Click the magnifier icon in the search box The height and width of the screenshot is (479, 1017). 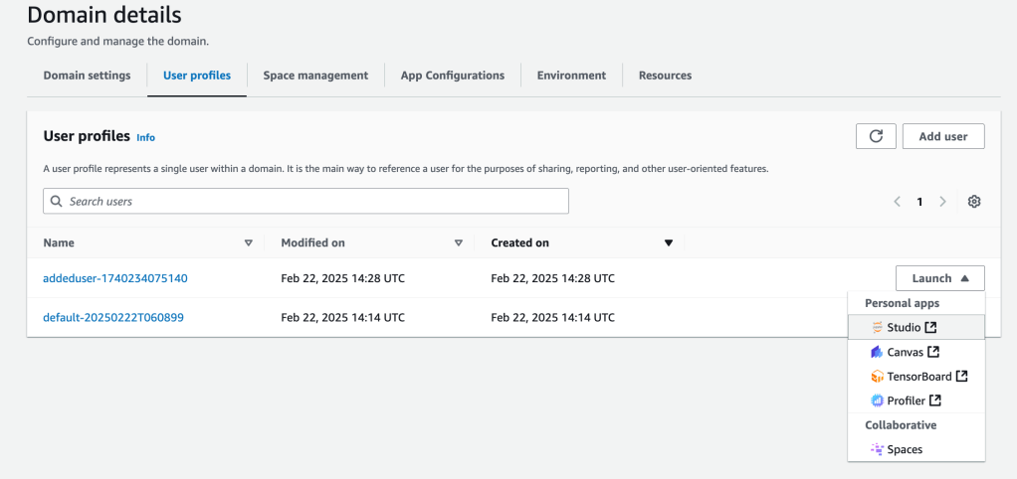(57, 202)
